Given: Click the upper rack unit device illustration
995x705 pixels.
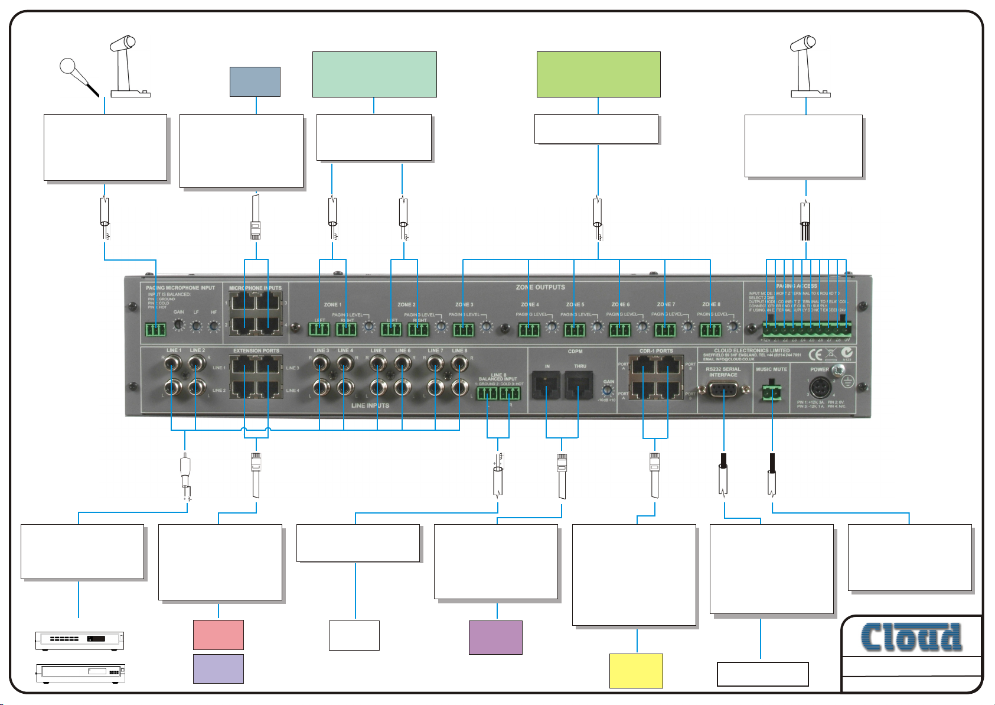Looking at the screenshot, I should point(80,640).
